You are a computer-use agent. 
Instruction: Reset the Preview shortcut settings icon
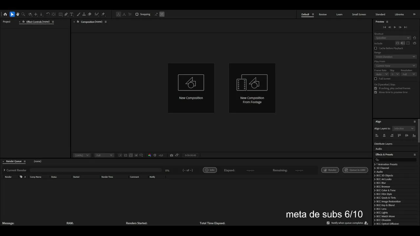pyautogui.click(x=414, y=38)
